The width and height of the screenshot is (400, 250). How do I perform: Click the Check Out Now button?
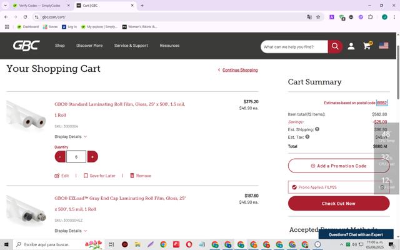339,204
